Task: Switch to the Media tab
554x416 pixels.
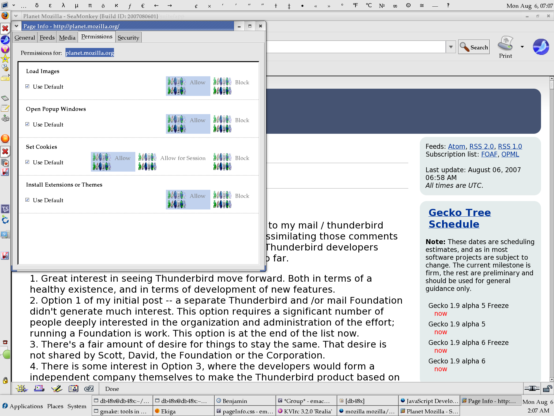Action: (67, 38)
